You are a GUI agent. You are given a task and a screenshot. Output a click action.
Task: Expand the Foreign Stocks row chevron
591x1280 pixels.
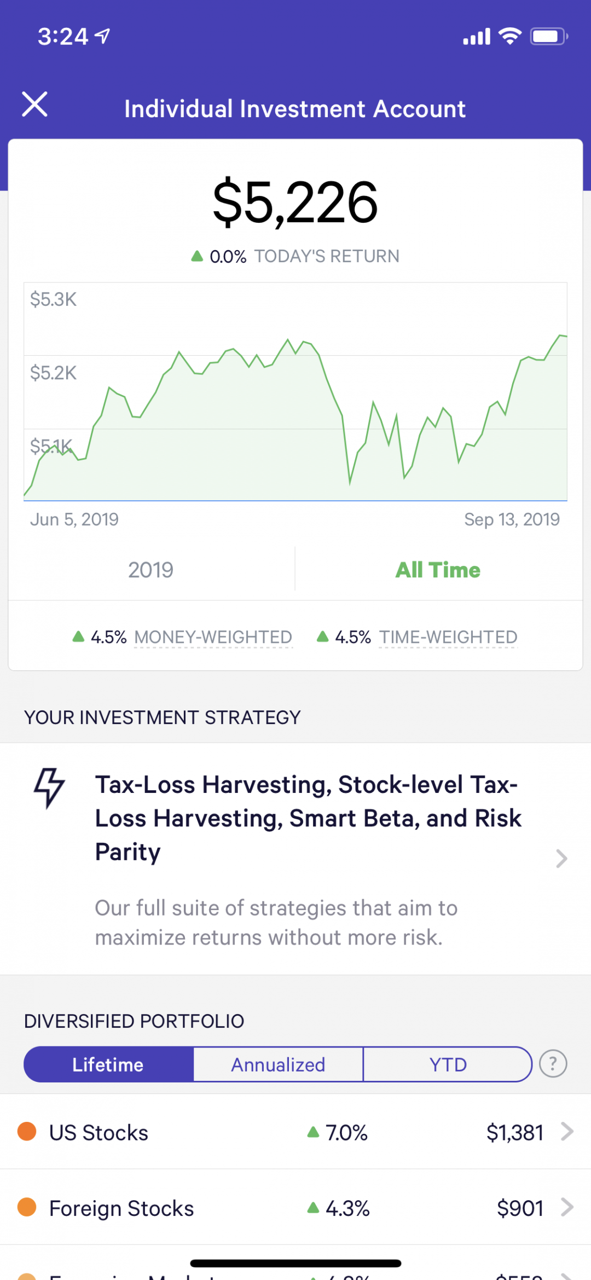tap(567, 1207)
